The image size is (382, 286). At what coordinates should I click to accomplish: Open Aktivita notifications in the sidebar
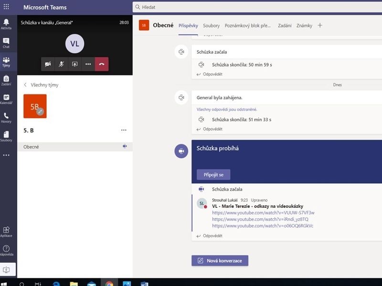[x=6, y=24]
